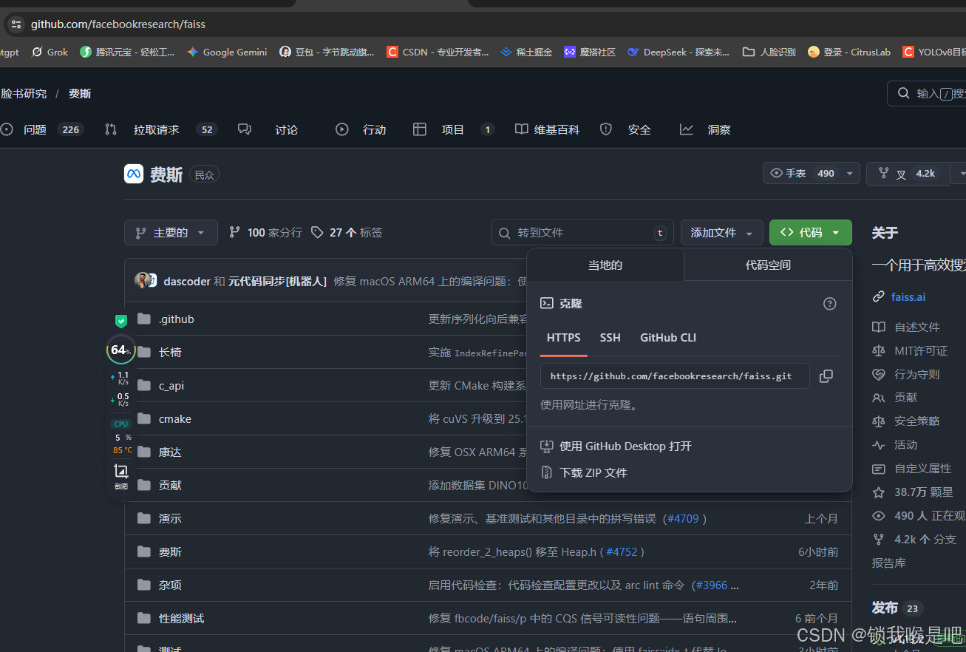
Task: Open the 项目 projects tab
Action: 453,130
